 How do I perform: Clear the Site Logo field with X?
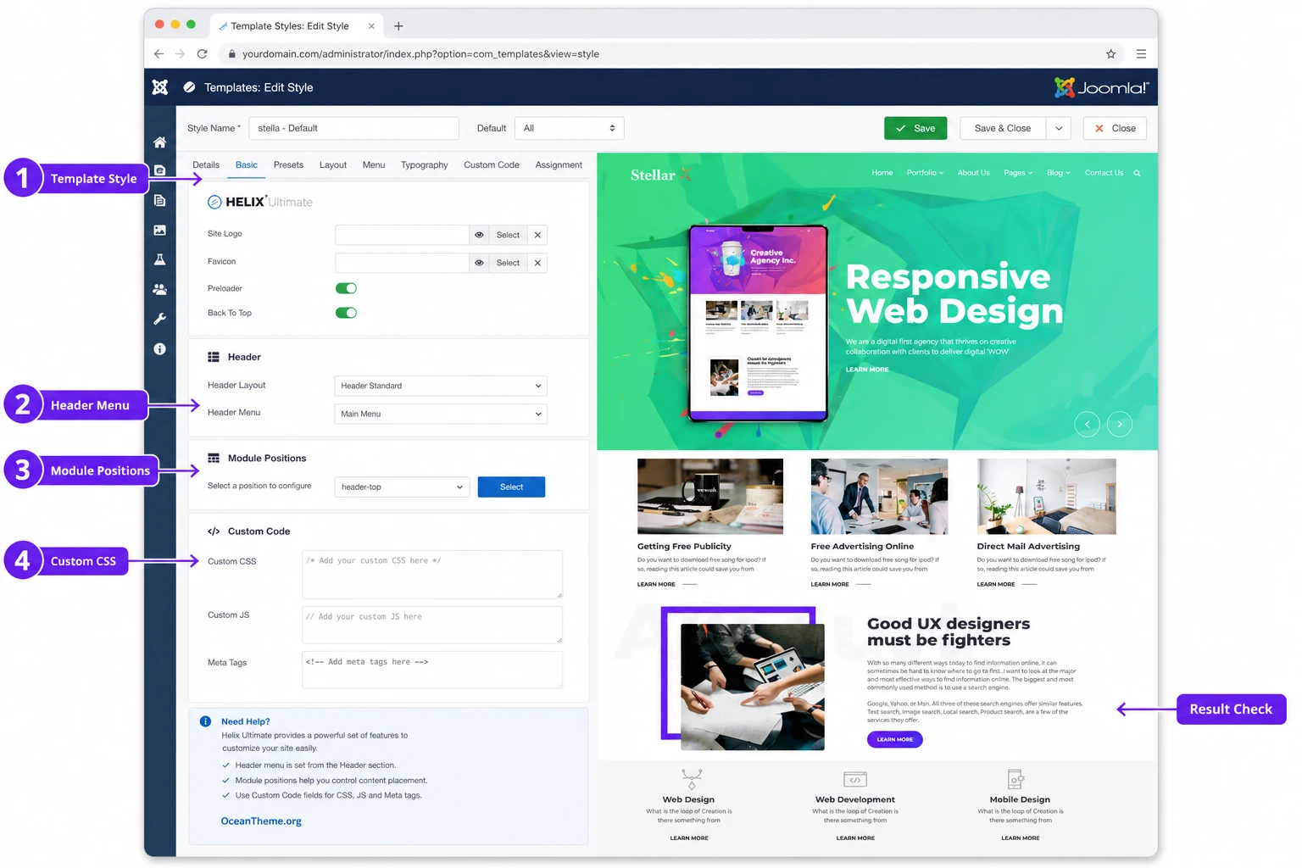537,235
